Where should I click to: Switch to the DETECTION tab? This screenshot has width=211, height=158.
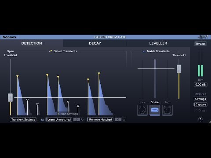point(32,43)
